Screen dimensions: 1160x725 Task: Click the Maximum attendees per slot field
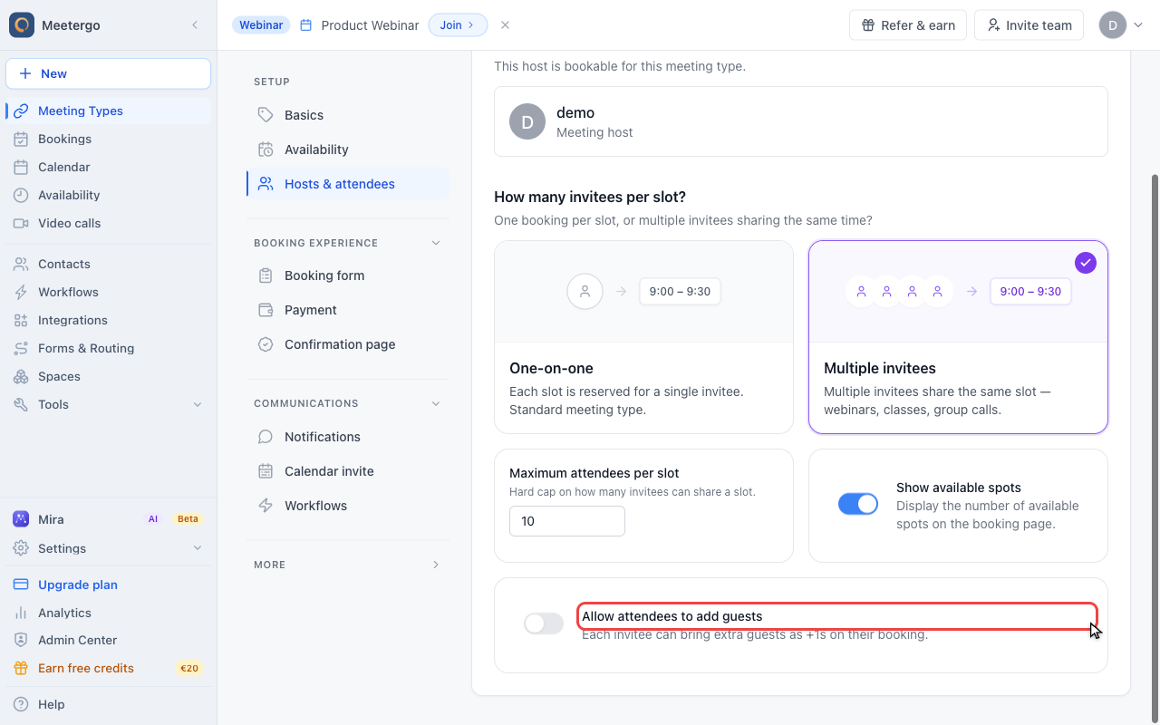(x=567, y=521)
